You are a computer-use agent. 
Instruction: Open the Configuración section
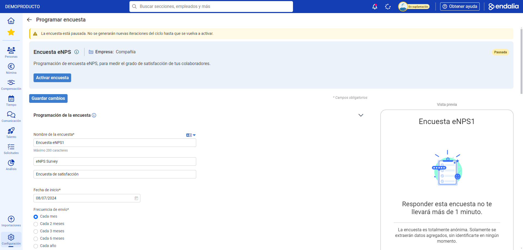pos(11,239)
